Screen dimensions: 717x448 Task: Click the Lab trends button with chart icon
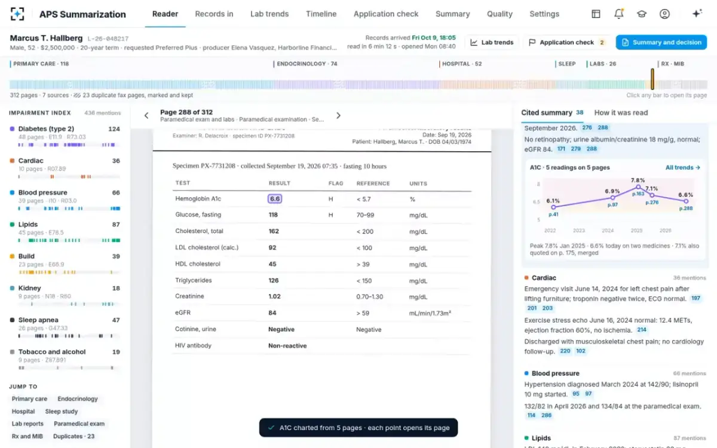click(492, 42)
